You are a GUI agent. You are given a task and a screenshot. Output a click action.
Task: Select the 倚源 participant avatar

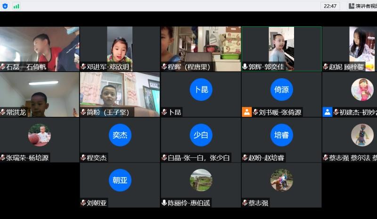pyautogui.click(x=281, y=89)
